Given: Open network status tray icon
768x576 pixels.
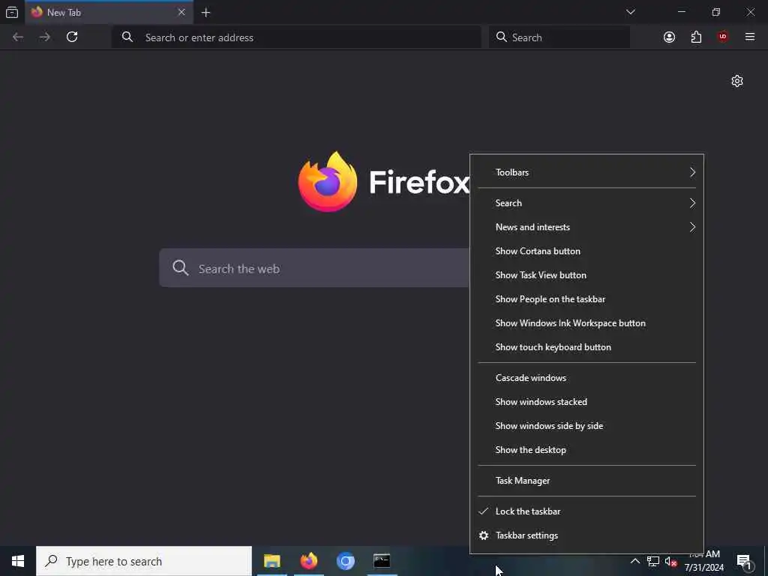Looking at the screenshot, I should pos(653,561).
